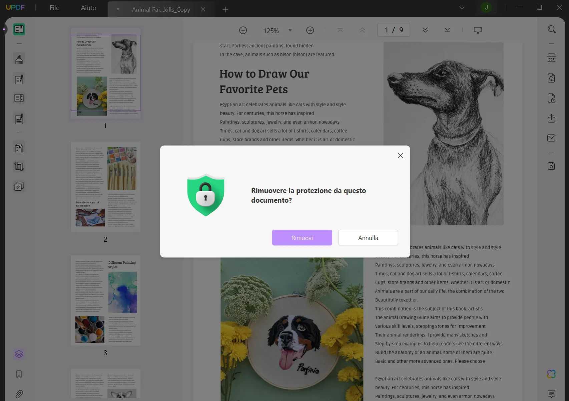Start presentation slideshow mode
The height and width of the screenshot is (401, 569).
(478, 30)
